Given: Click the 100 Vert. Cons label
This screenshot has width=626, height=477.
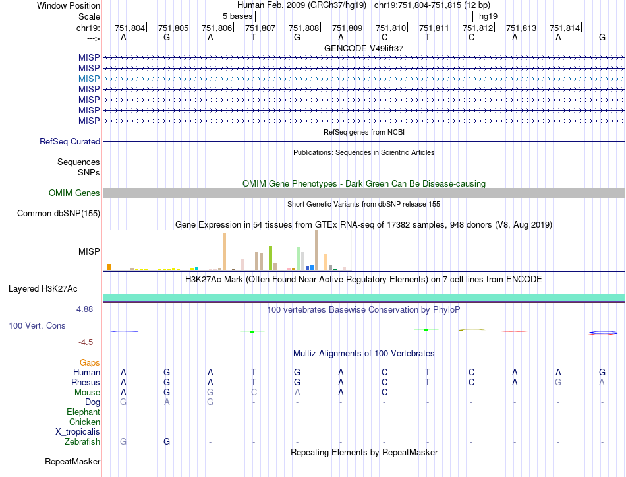Looking at the screenshot, I should [37, 325].
